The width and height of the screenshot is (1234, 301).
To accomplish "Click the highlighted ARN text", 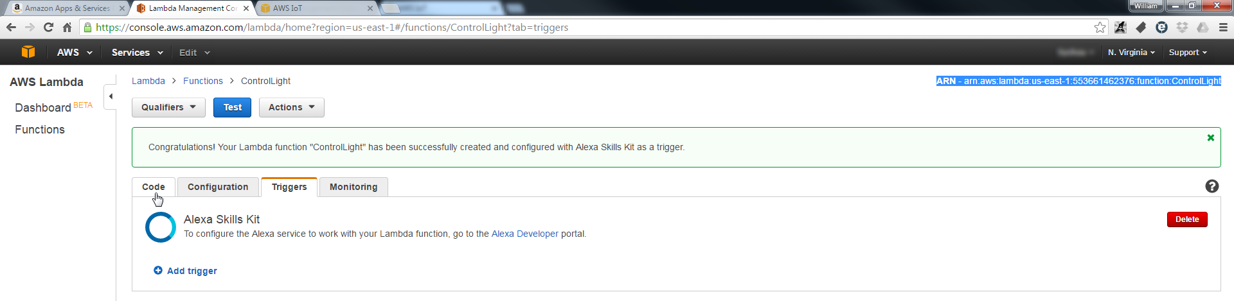I will tap(1078, 81).
